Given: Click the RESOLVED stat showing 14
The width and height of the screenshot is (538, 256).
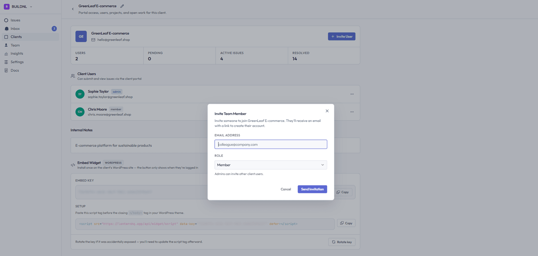Looking at the screenshot, I should pos(324,56).
